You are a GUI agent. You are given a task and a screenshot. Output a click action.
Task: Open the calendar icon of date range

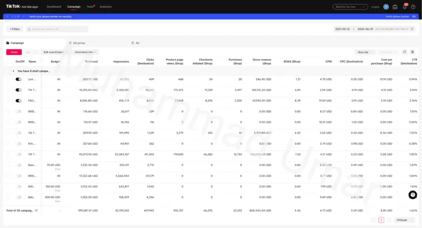412,29
